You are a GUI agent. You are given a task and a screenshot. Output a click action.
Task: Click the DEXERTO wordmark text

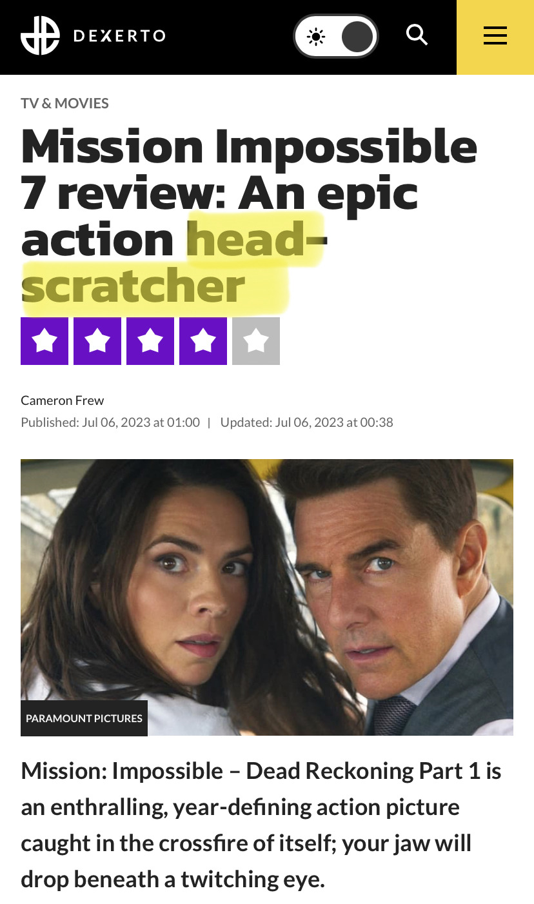click(119, 36)
